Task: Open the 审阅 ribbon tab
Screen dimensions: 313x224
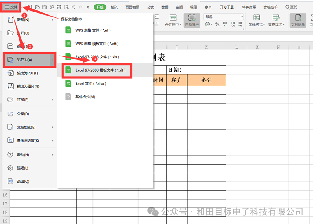Action: tap(179, 7)
